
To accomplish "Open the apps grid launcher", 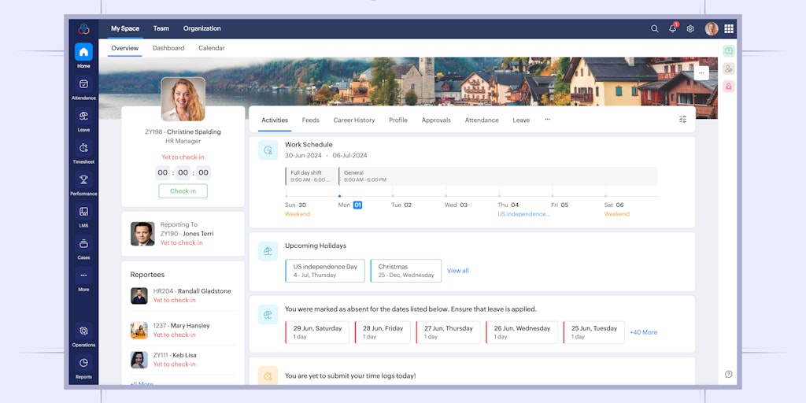I will 729,29.
